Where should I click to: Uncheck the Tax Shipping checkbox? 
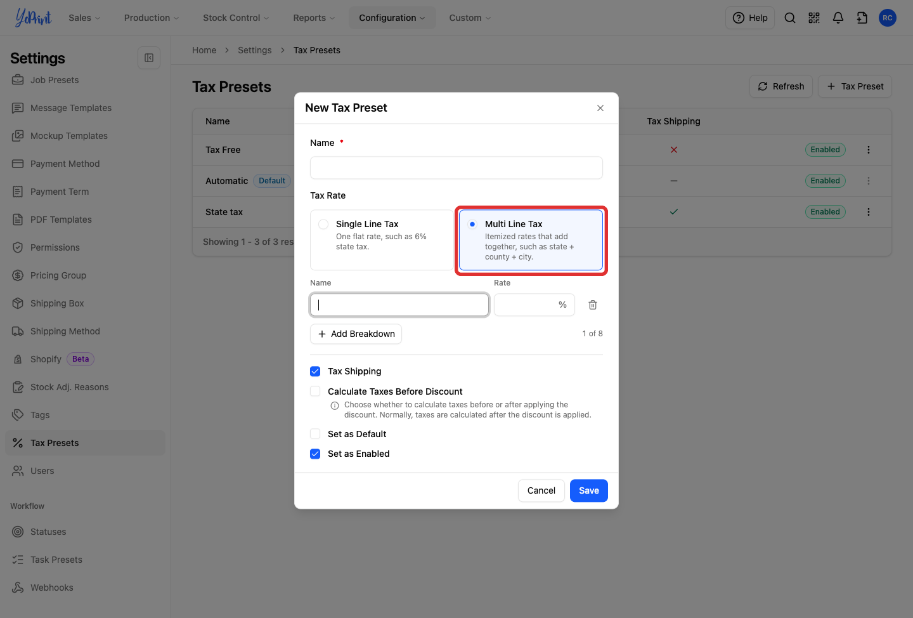[x=315, y=371]
